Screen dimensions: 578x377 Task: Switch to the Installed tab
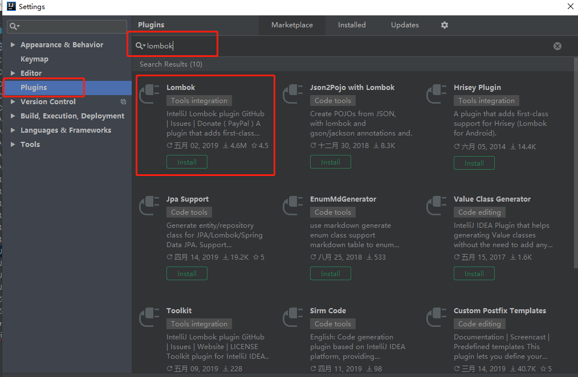click(x=352, y=25)
